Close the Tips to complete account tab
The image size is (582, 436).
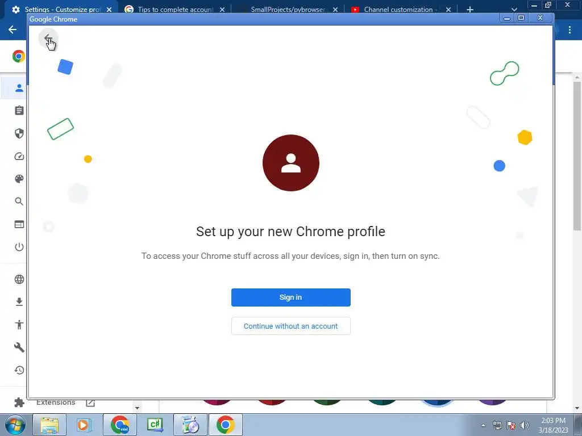[222, 10]
